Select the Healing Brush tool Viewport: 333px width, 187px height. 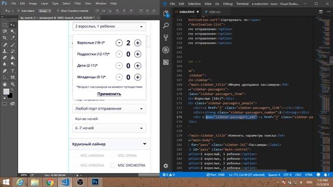click(5, 45)
